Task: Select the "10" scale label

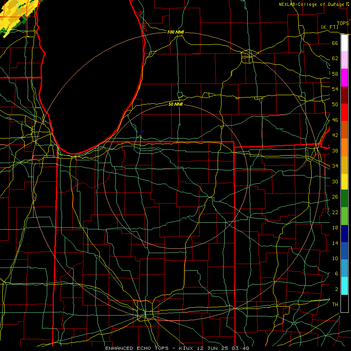Action: coord(335,259)
